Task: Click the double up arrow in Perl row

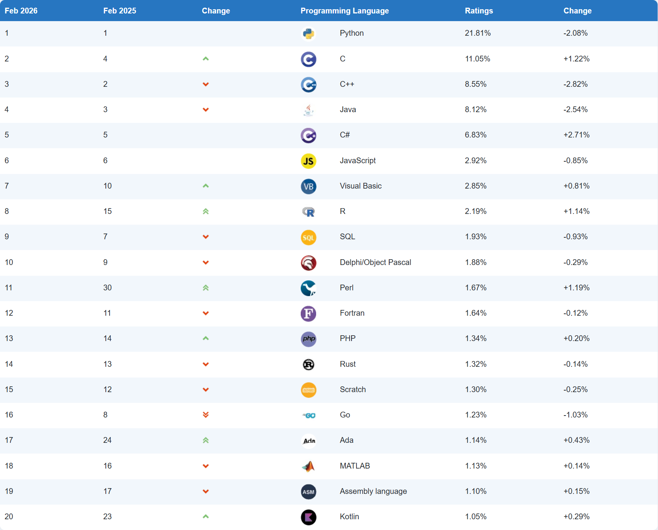Action: [x=206, y=288]
